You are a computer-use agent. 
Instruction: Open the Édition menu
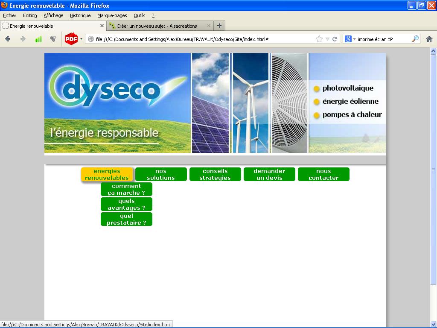coord(30,15)
